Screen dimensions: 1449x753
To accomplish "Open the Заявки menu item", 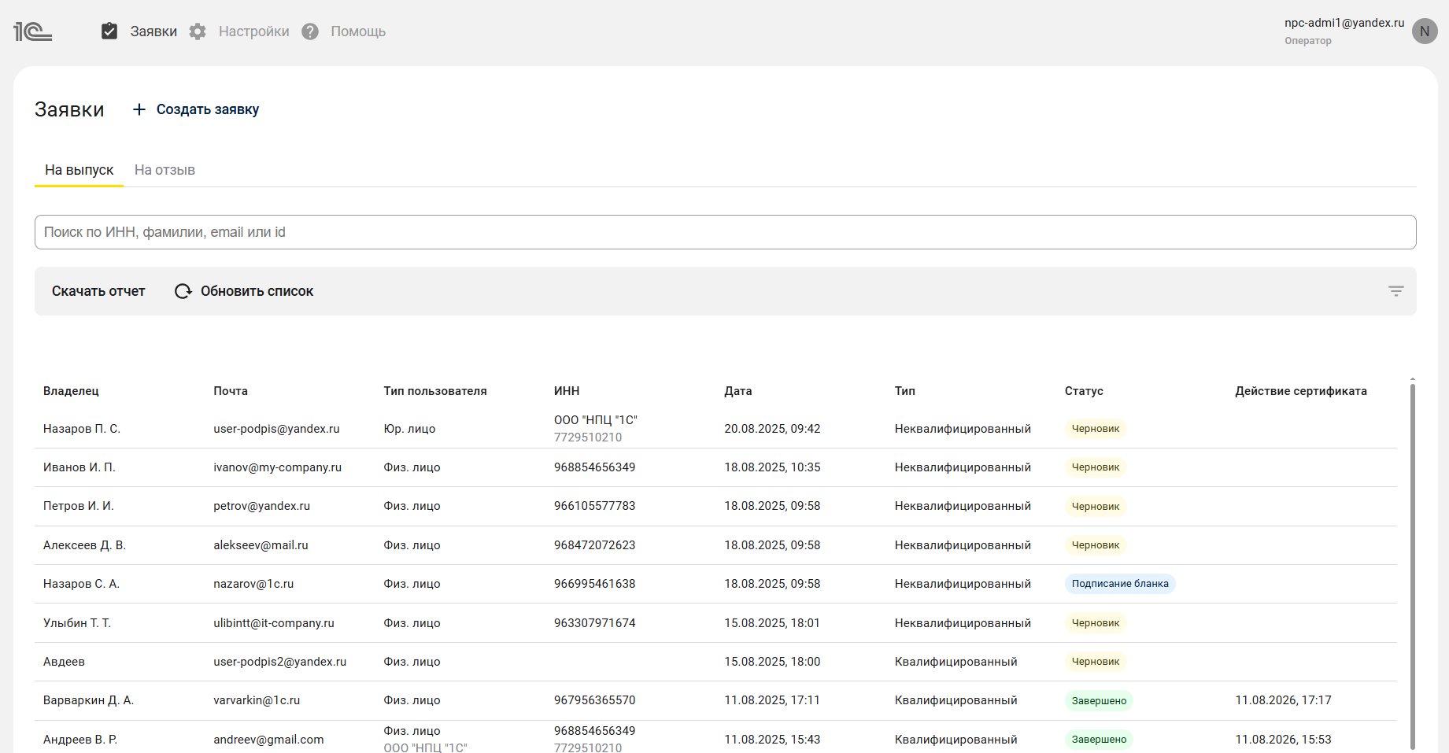I will [x=153, y=31].
